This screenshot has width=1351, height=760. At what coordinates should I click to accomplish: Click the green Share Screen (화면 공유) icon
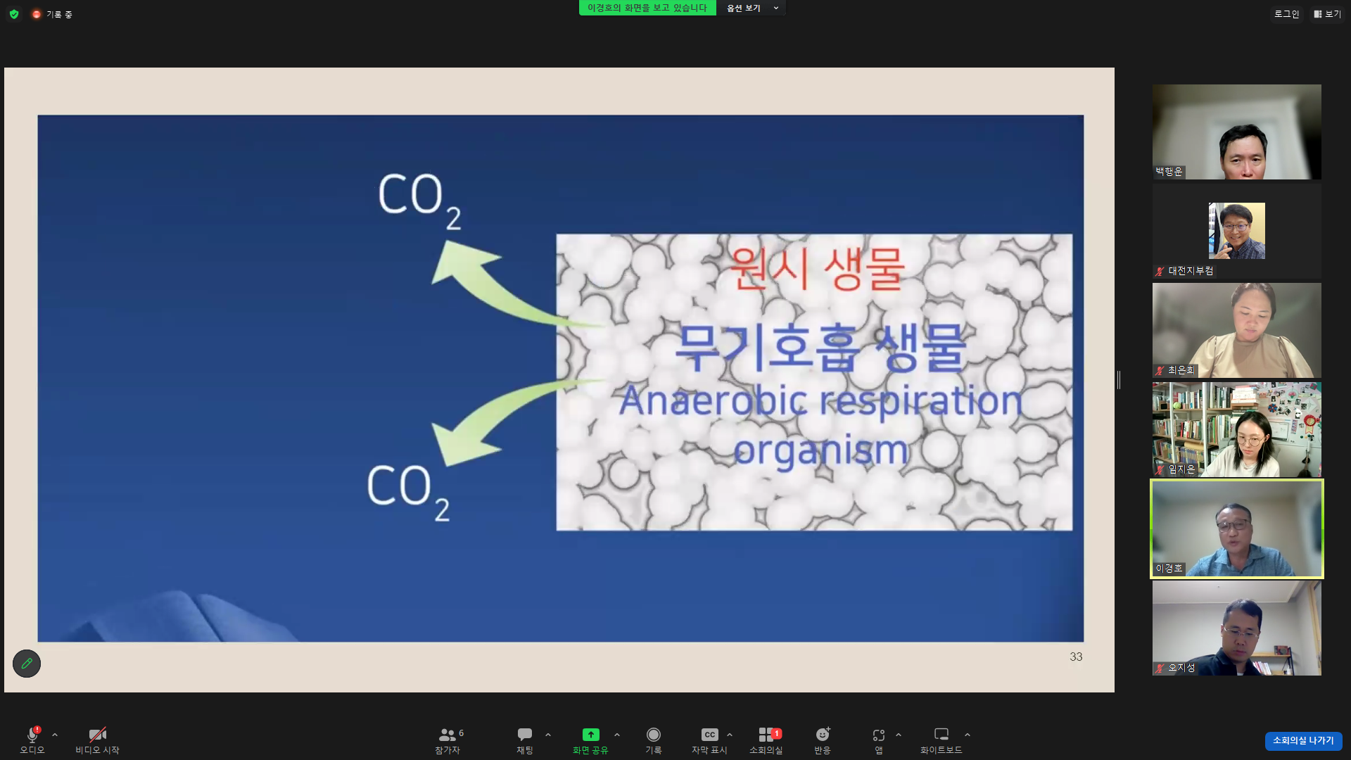click(590, 735)
